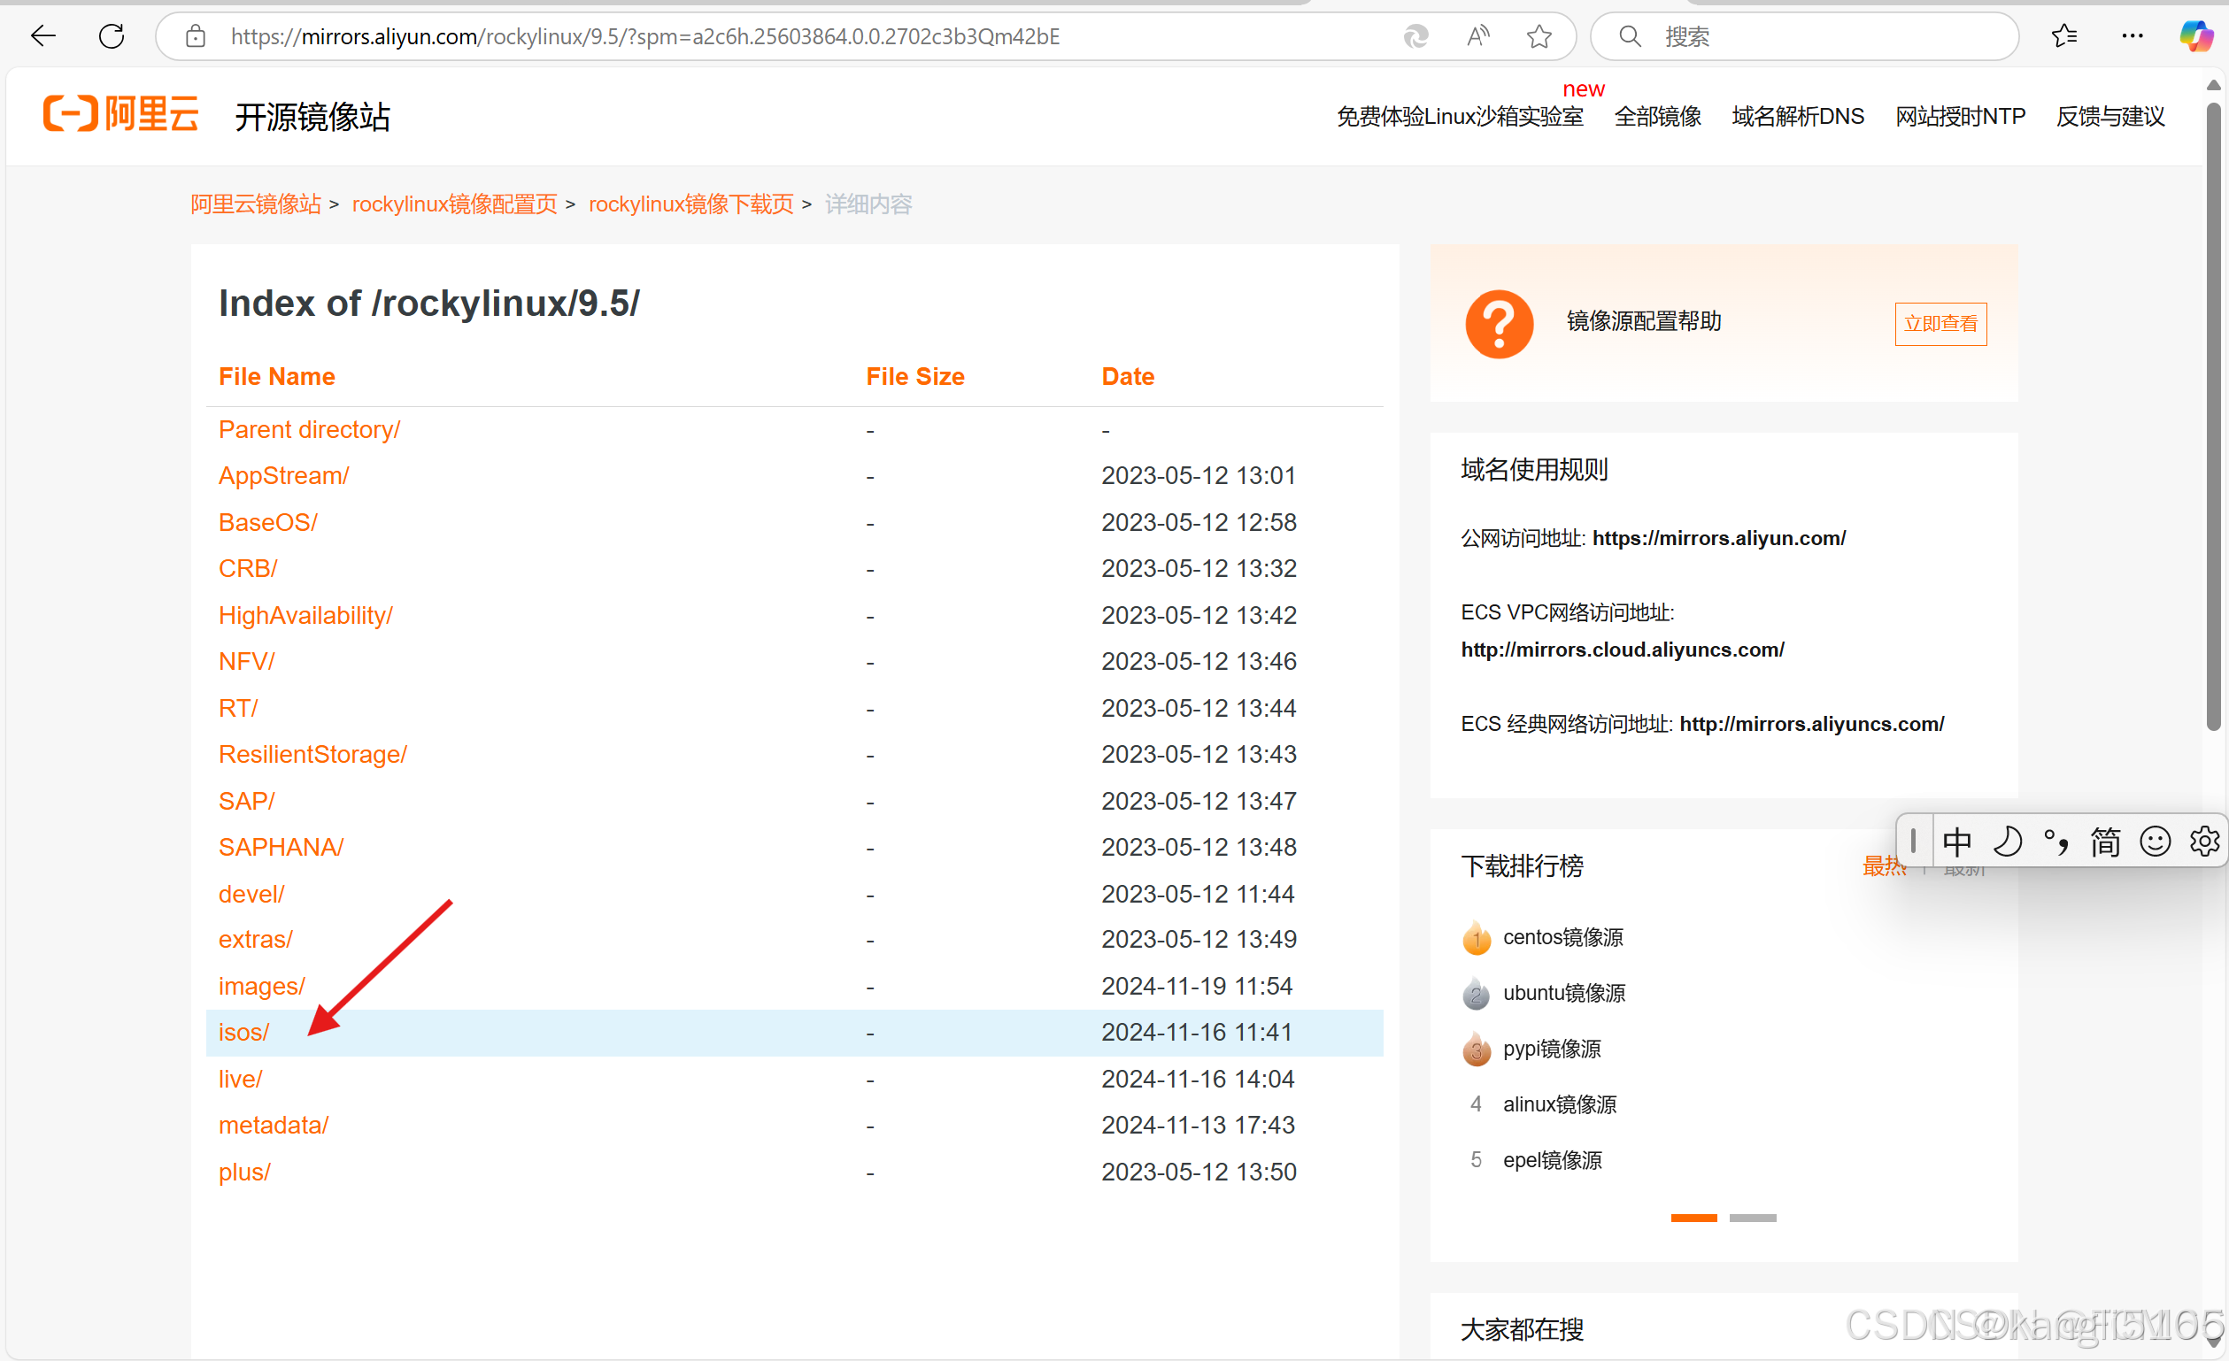
Task: Open the browser settings three-dots menu
Action: pyautogui.click(x=2132, y=36)
